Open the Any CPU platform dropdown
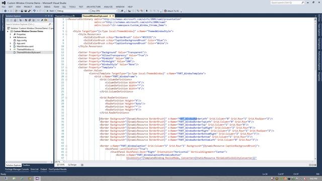Image resolution: width=322 pixels, height=181 pixels. [117, 11]
